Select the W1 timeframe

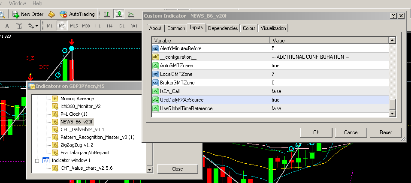pos(134,26)
